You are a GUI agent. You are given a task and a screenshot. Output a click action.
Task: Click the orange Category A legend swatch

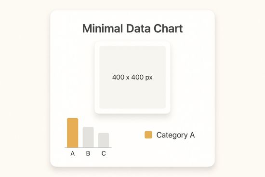tap(148, 135)
